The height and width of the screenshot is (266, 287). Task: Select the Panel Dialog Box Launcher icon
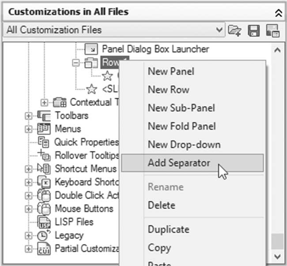point(91,49)
